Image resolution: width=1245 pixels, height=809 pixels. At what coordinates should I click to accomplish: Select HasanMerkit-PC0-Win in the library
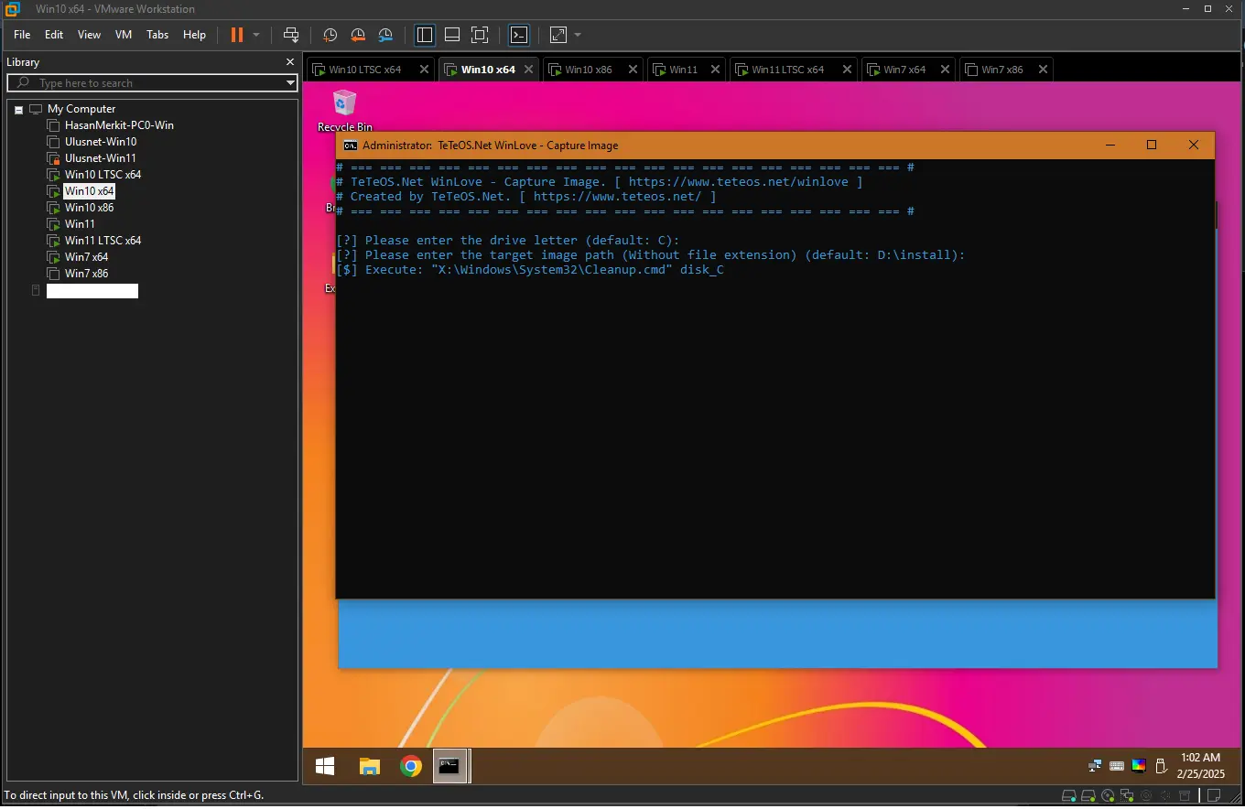pyautogui.click(x=119, y=125)
